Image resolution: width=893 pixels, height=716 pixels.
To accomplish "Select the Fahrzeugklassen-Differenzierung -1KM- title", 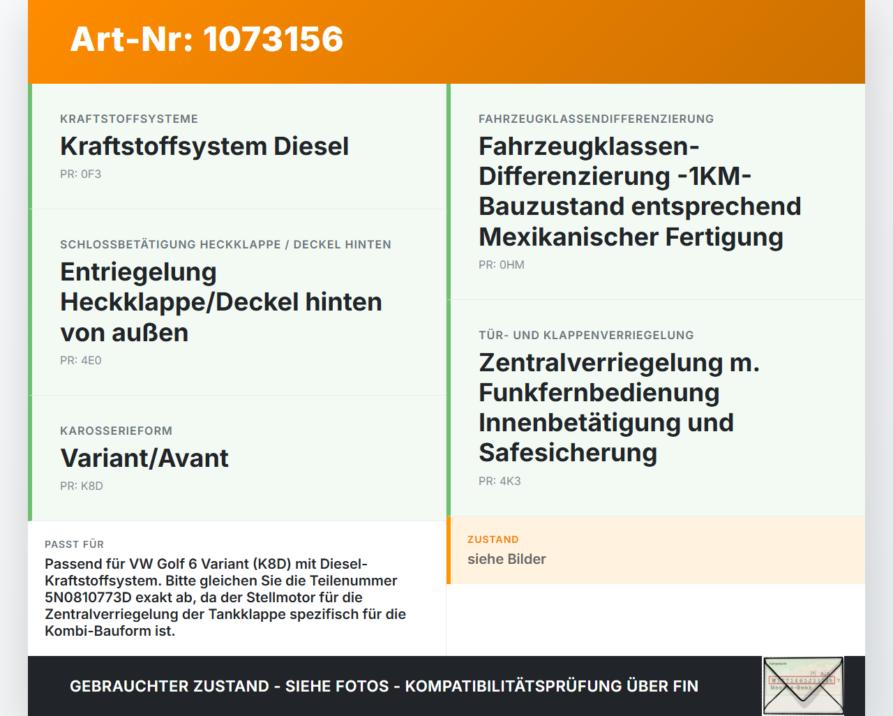I will point(640,191).
